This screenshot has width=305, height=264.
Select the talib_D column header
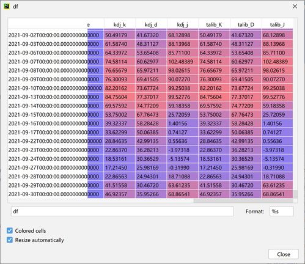(246, 24)
